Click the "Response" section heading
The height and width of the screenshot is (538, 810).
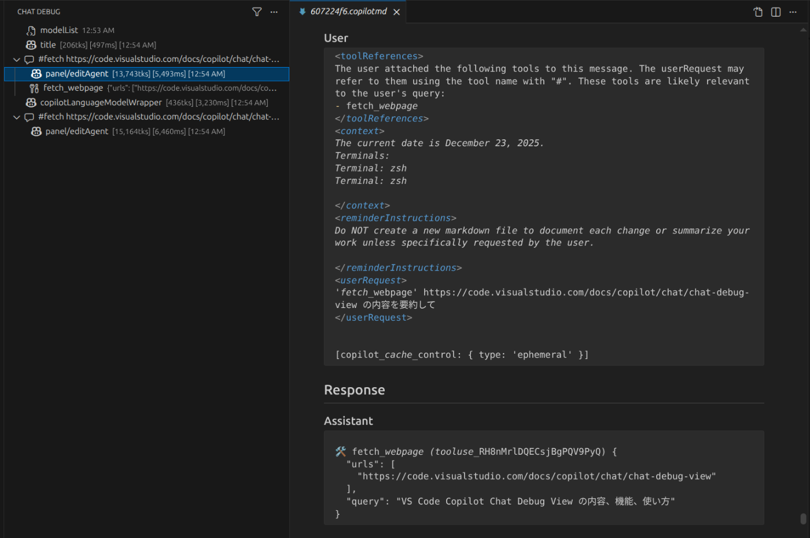click(355, 390)
